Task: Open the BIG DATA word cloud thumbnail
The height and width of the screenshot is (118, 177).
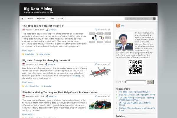Action: click(x=100, y=72)
